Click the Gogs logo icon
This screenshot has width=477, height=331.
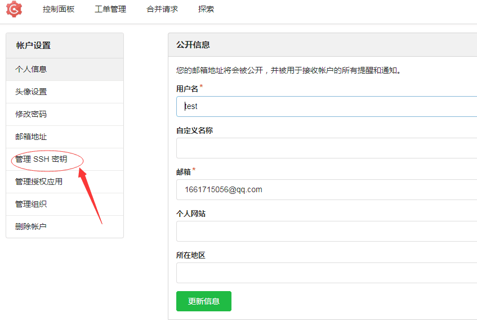click(14, 9)
